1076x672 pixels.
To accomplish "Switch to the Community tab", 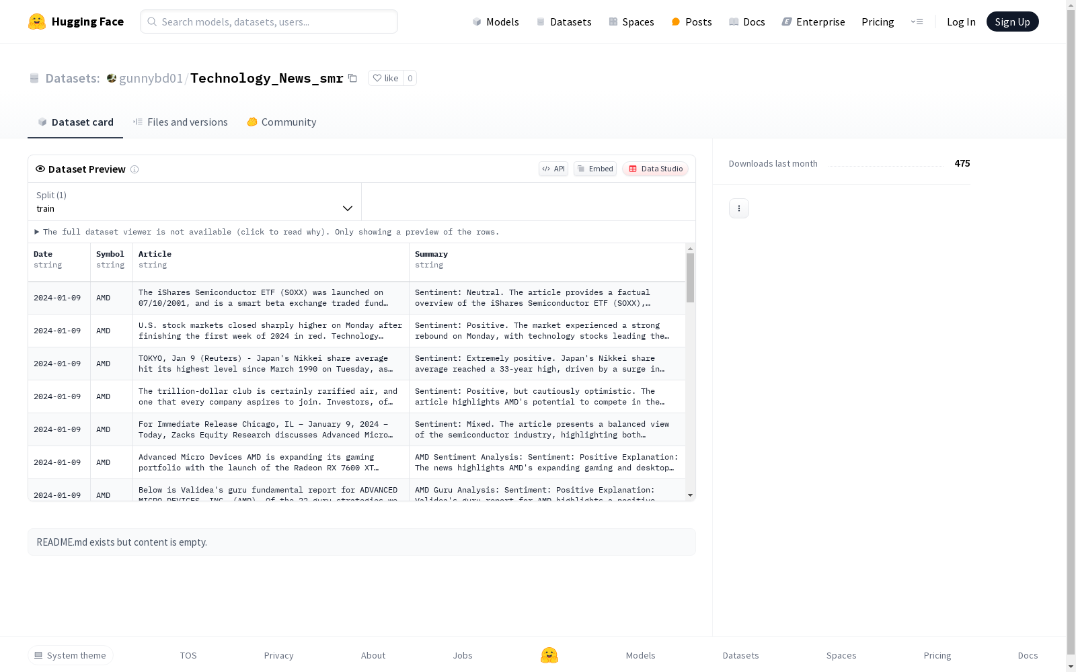I will click(281, 122).
